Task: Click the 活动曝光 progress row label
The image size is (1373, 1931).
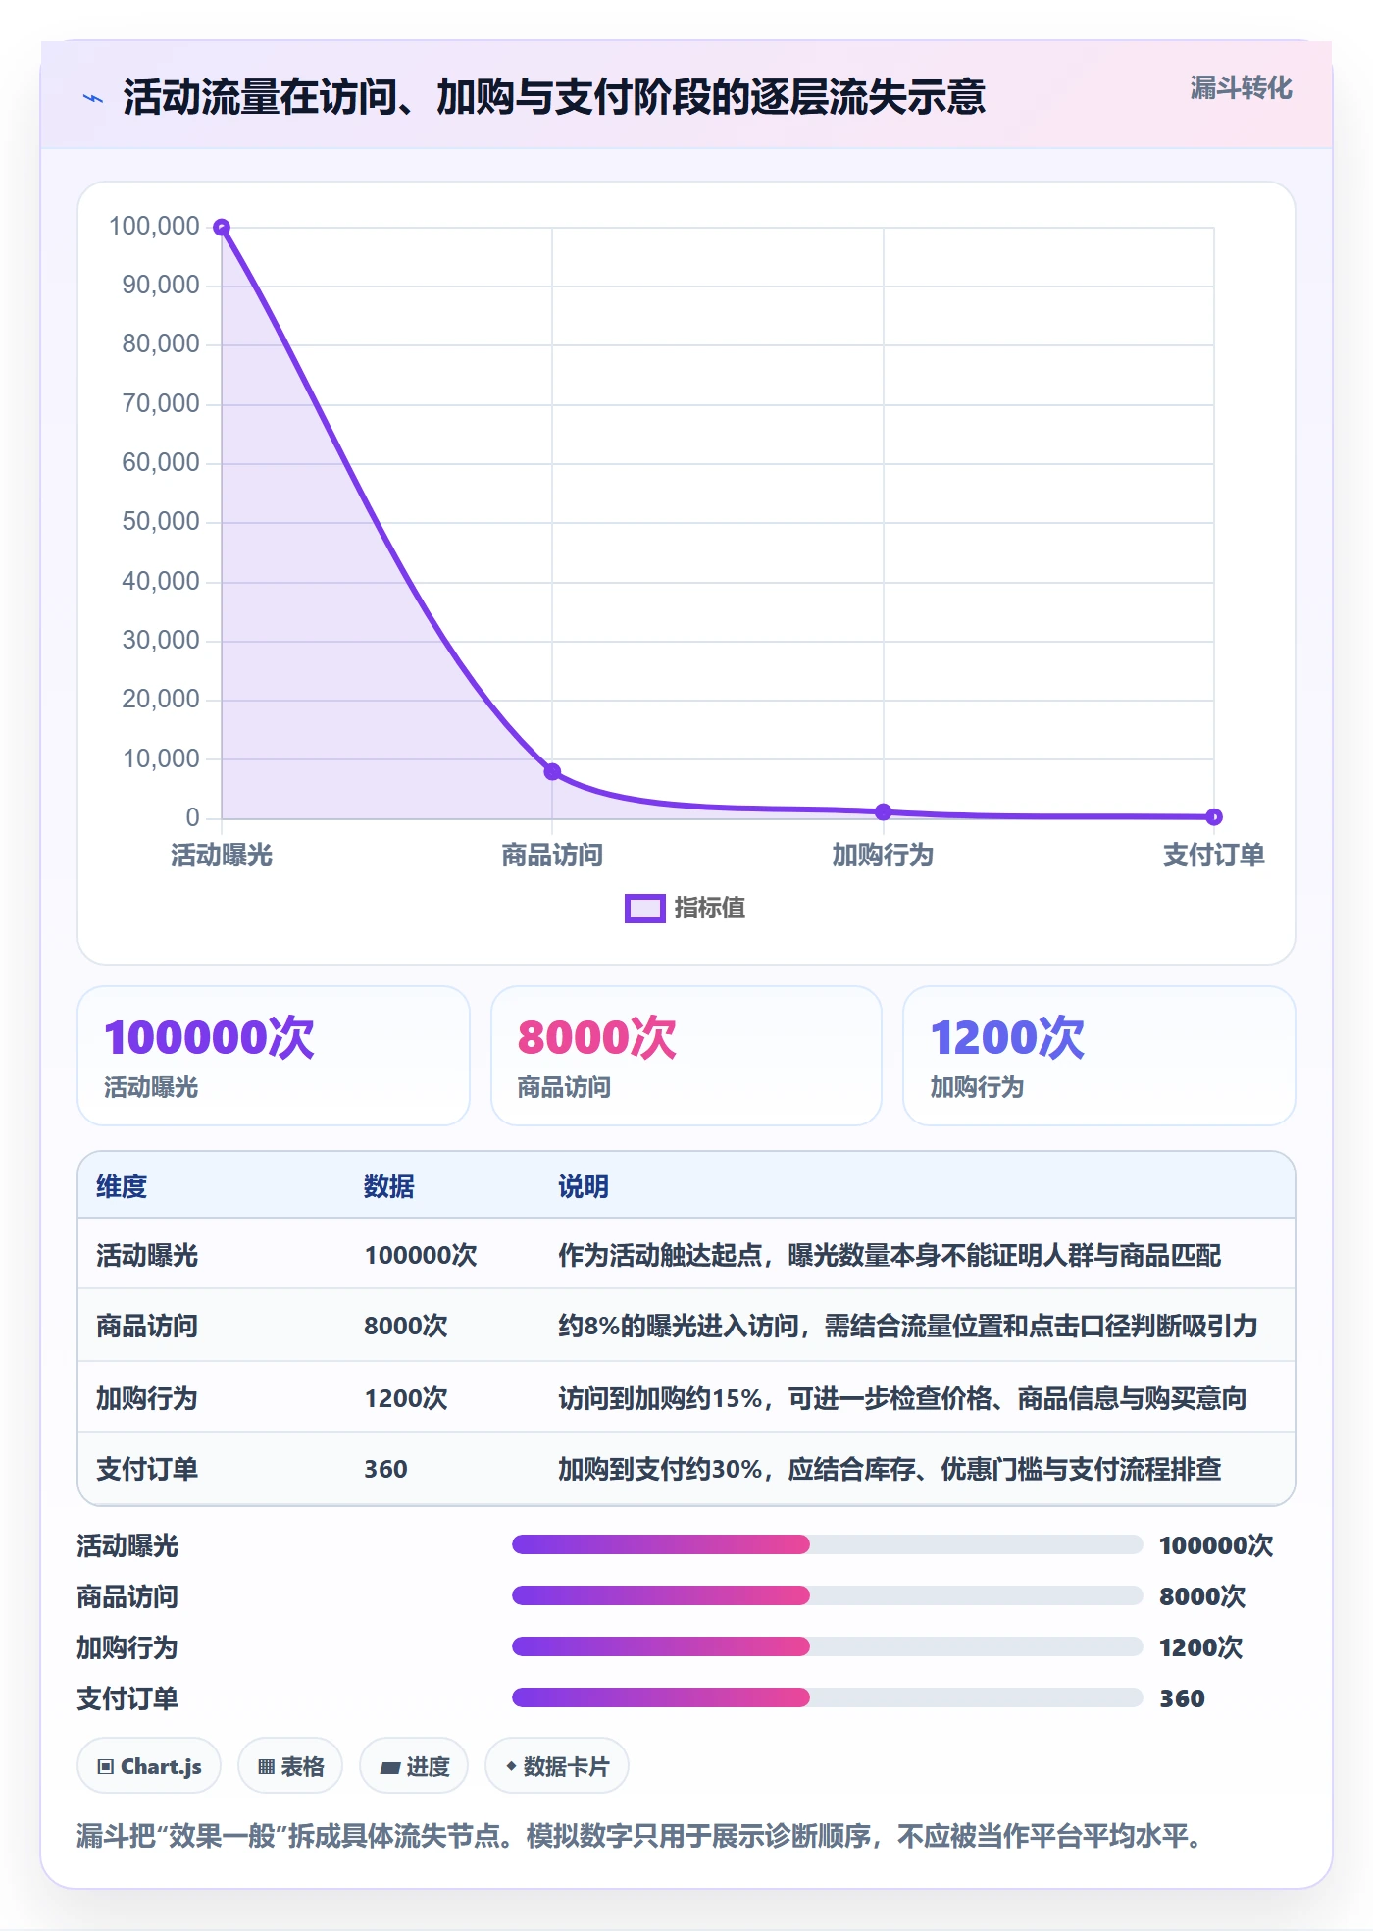Action: click(x=127, y=1546)
